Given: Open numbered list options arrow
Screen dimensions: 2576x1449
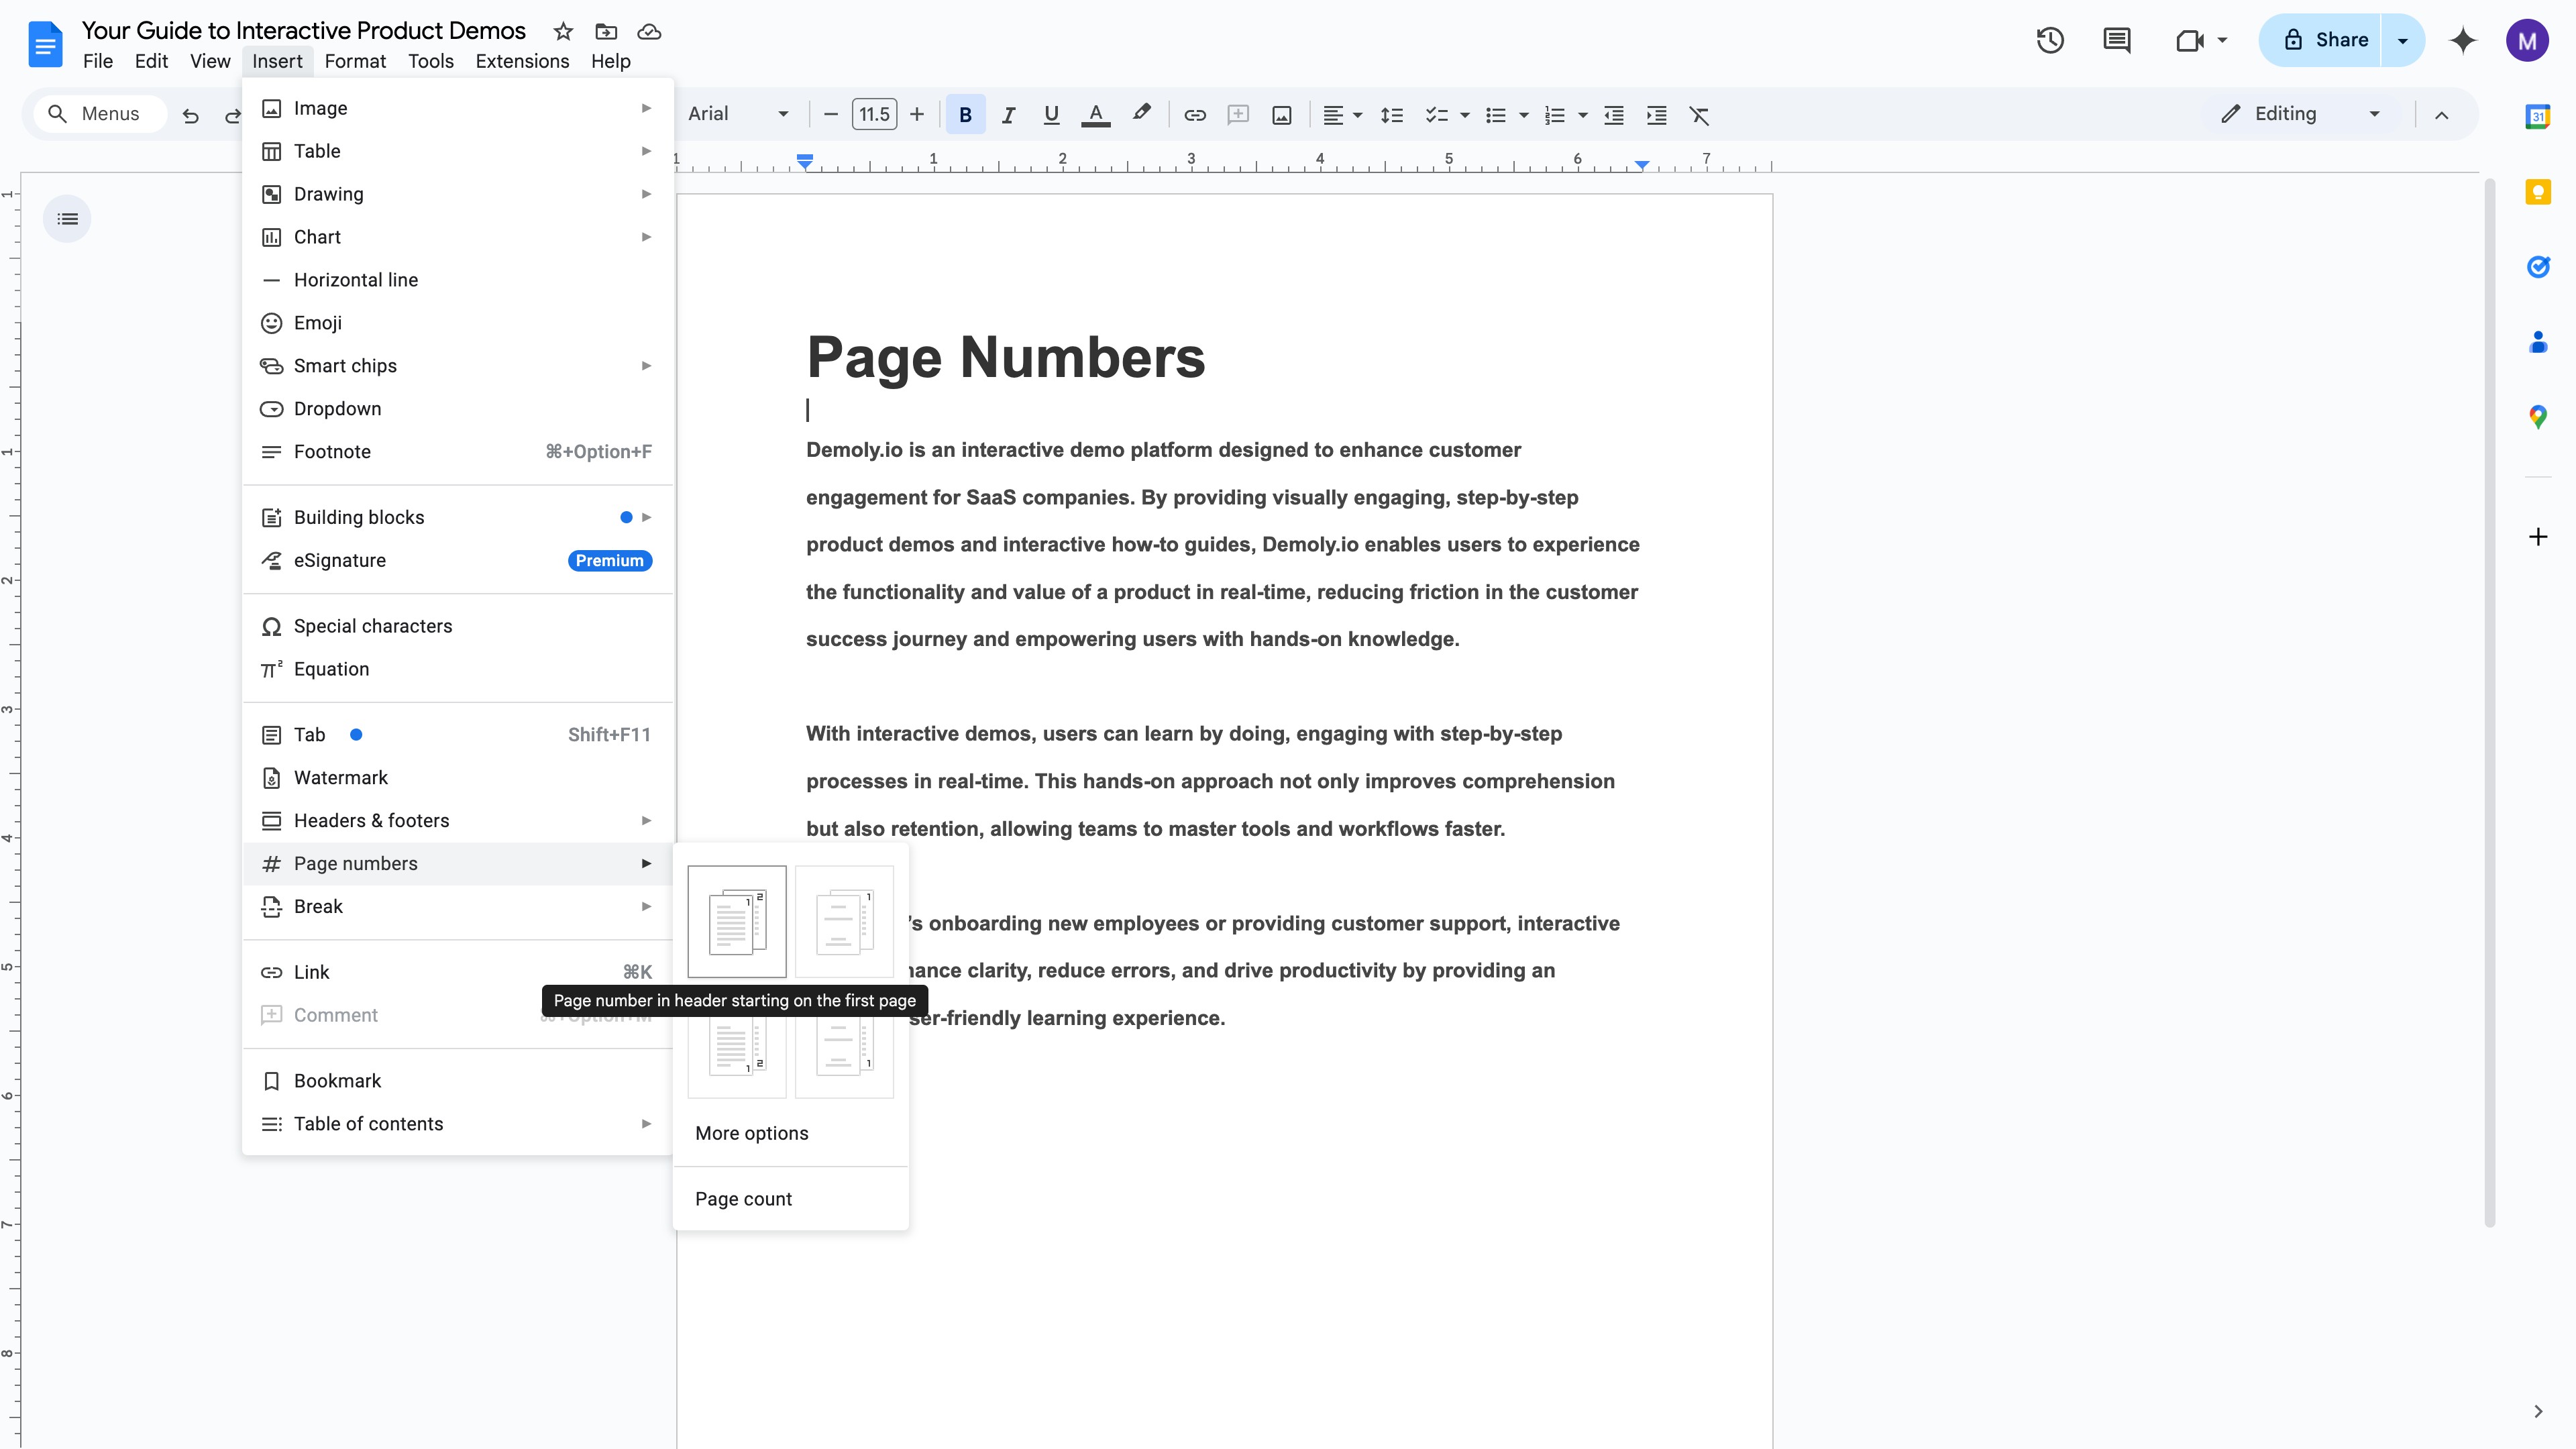Looking at the screenshot, I should [1582, 115].
